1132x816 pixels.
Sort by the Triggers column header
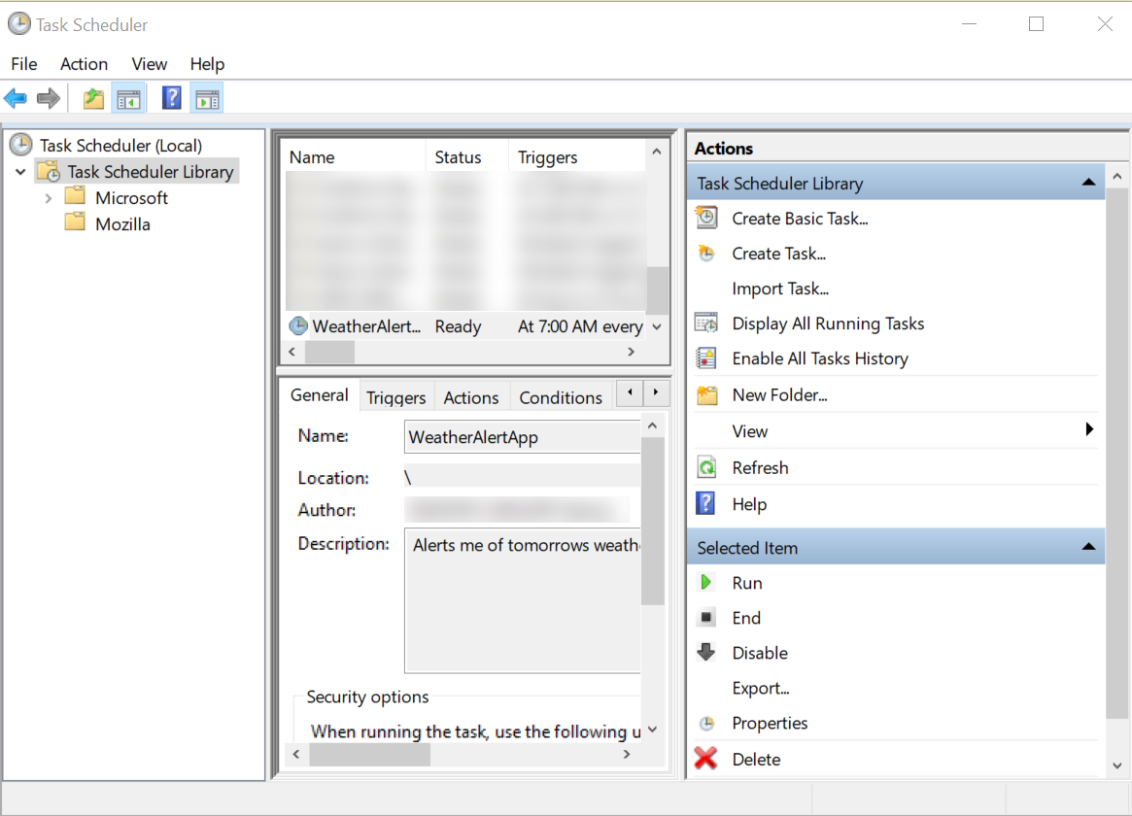[577, 157]
